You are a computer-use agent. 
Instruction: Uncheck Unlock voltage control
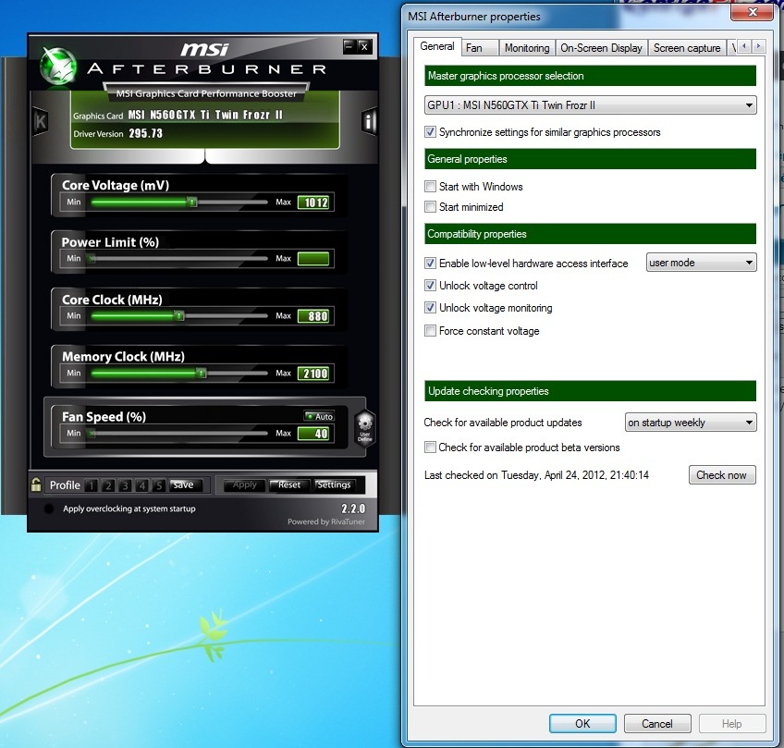pos(430,286)
